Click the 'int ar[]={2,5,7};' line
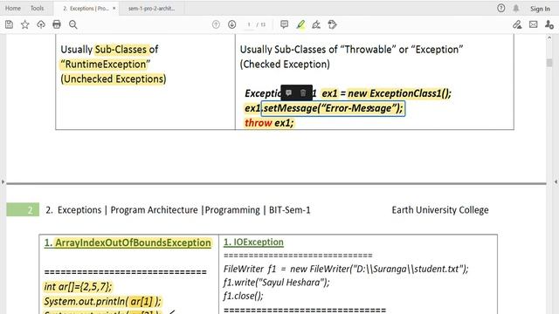 click(78, 287)
